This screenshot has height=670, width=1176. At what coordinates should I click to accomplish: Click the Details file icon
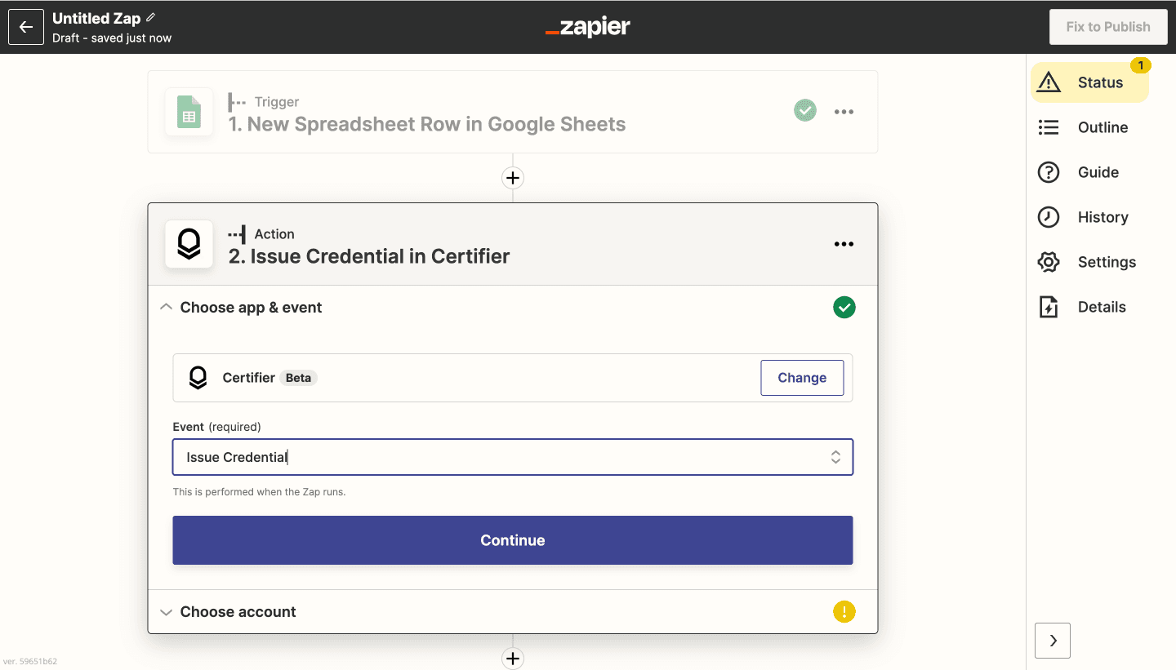1049,307
